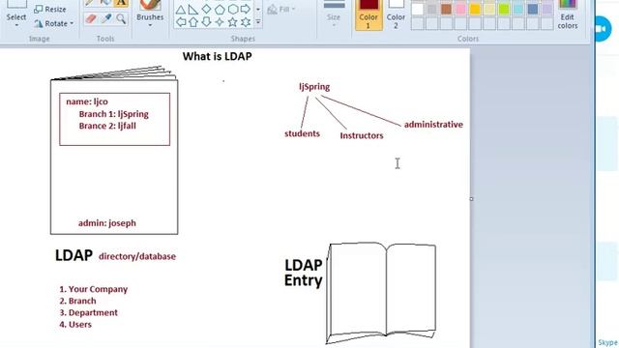Pick the white palette swatch

(x=418, y=9)
